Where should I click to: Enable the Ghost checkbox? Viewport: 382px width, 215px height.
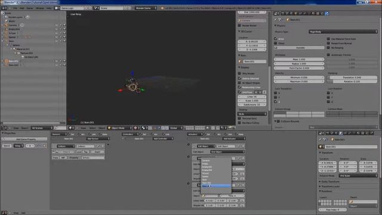(276, 43)
